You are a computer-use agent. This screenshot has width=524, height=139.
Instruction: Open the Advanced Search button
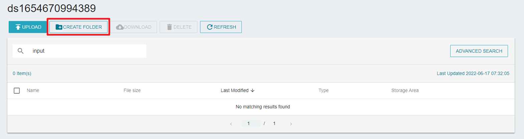[x=479, y=51]
